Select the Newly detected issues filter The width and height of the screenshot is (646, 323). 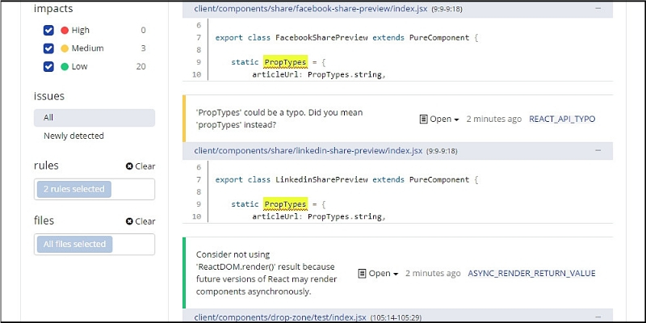[73, 136]
